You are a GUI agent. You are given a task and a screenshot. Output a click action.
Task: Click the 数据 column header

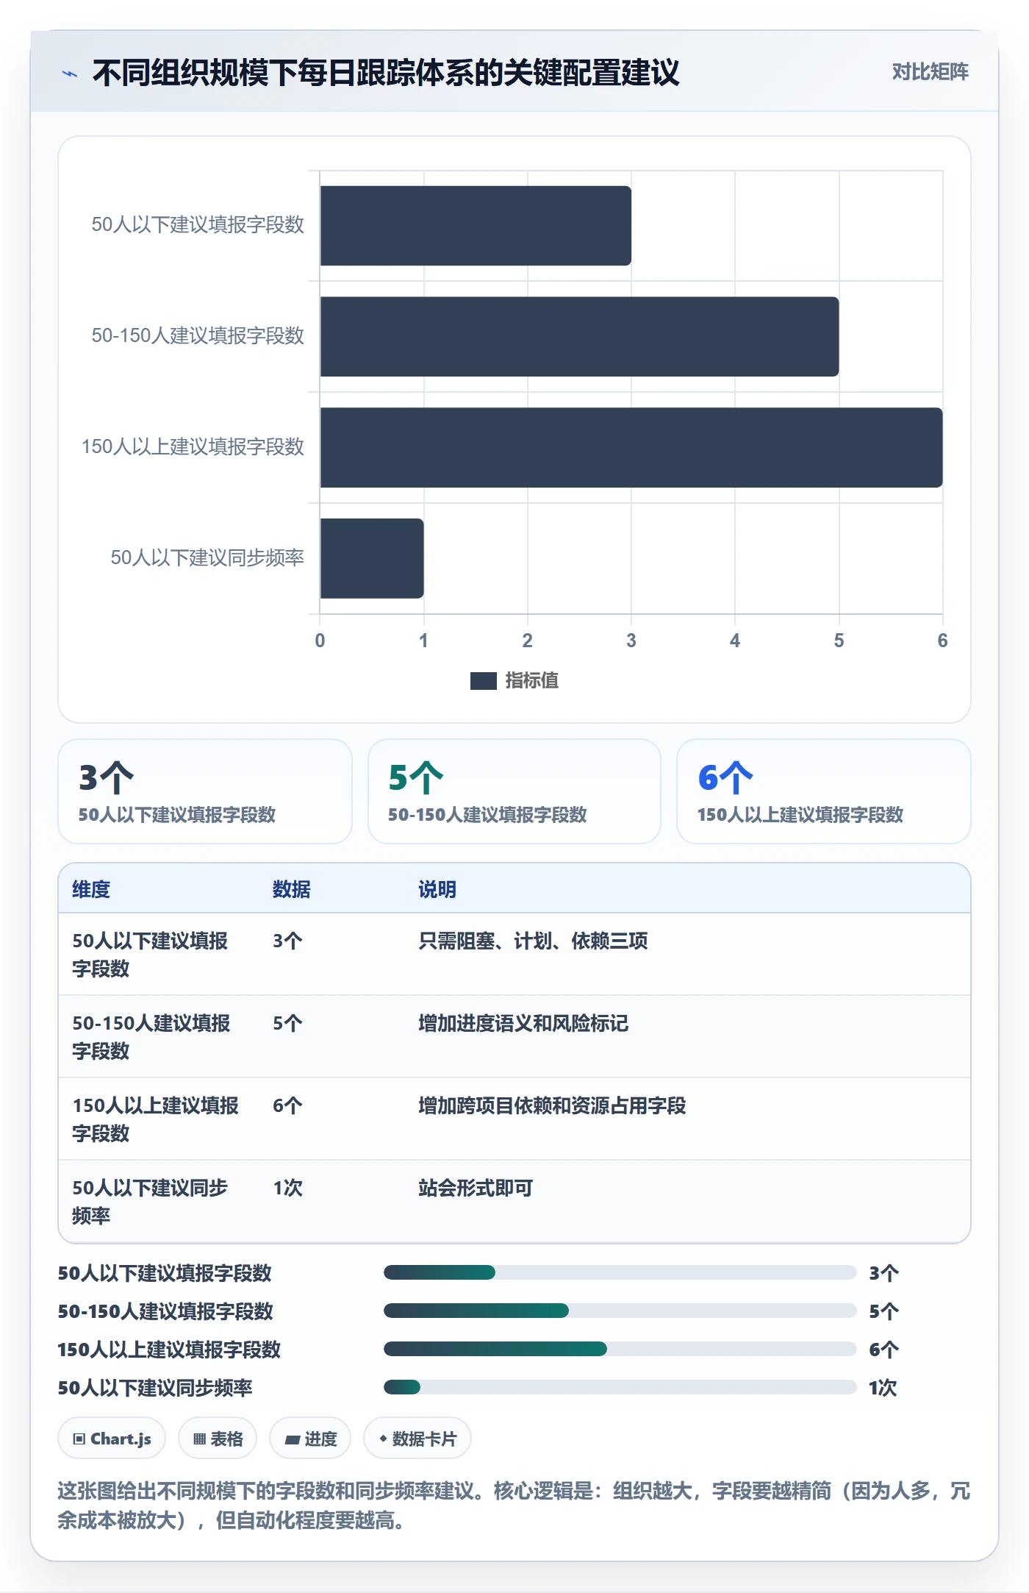(x=291, y=889)
